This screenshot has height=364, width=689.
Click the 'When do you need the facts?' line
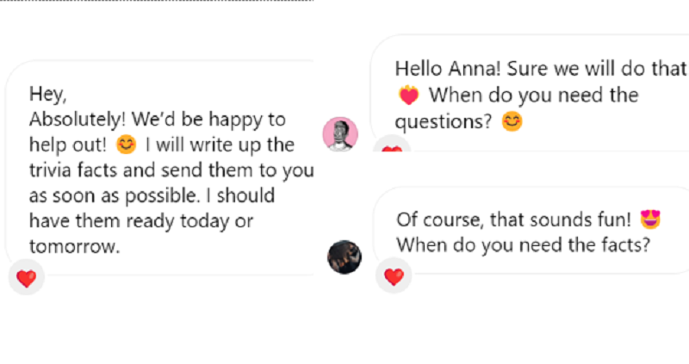pos(522,244)
